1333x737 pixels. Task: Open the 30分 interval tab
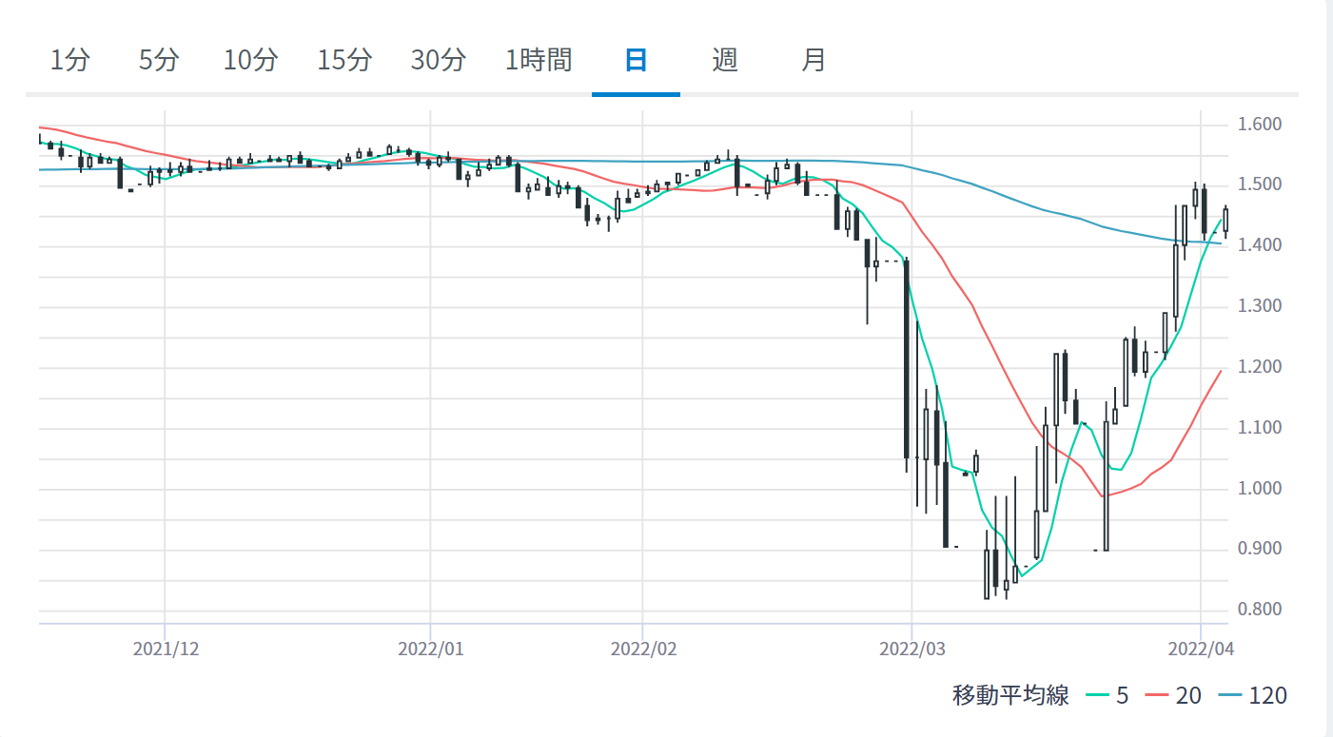coord(439,61)
